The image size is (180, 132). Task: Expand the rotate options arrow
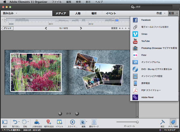tap(28, 122)
